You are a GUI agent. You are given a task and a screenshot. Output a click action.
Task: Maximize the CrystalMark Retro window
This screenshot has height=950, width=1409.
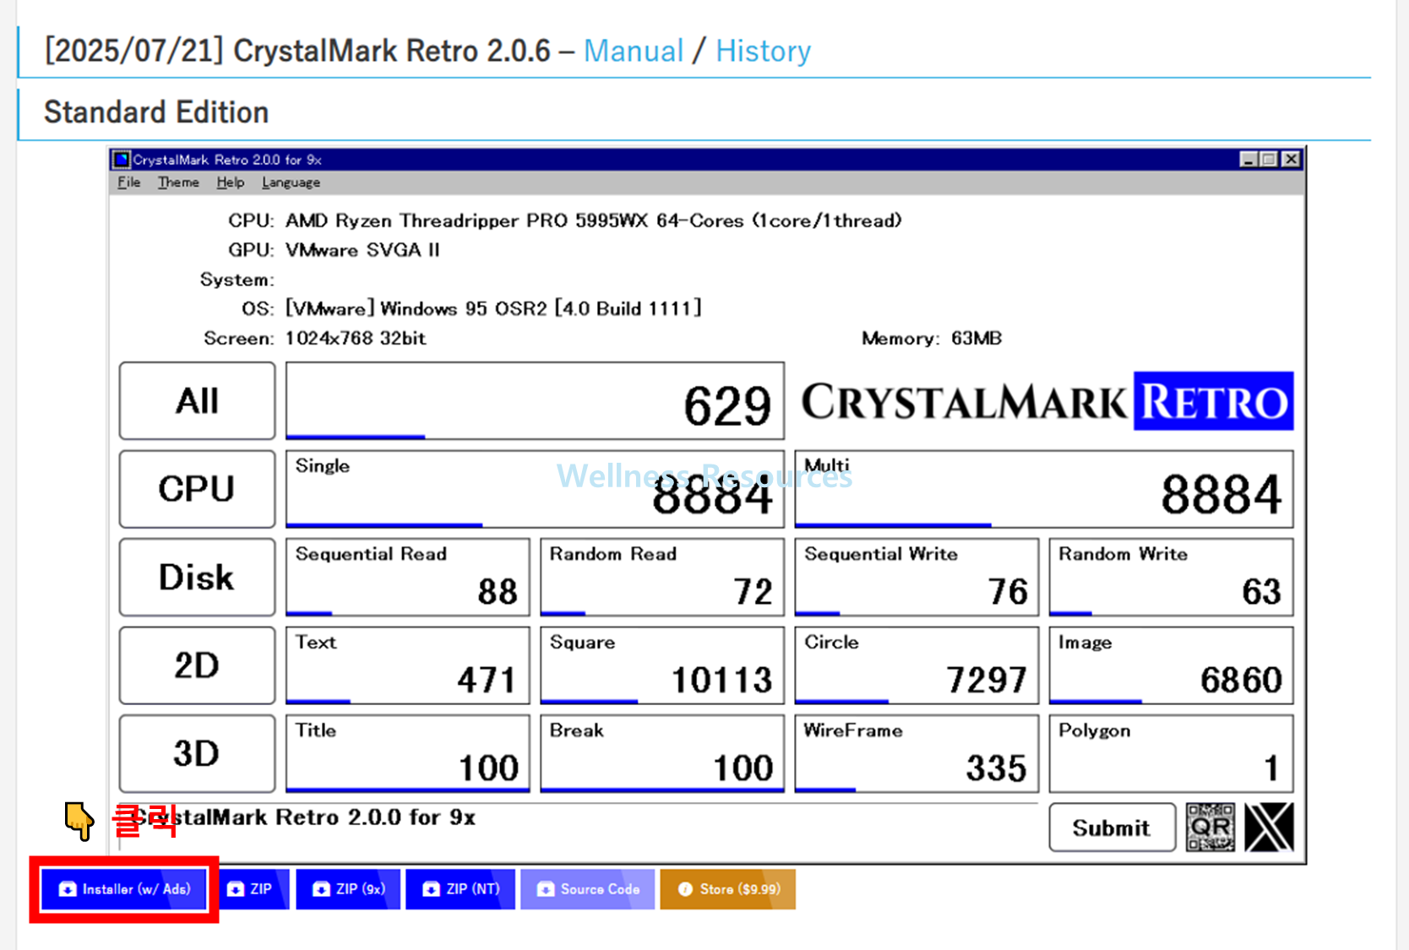(x=1269, y=159)
